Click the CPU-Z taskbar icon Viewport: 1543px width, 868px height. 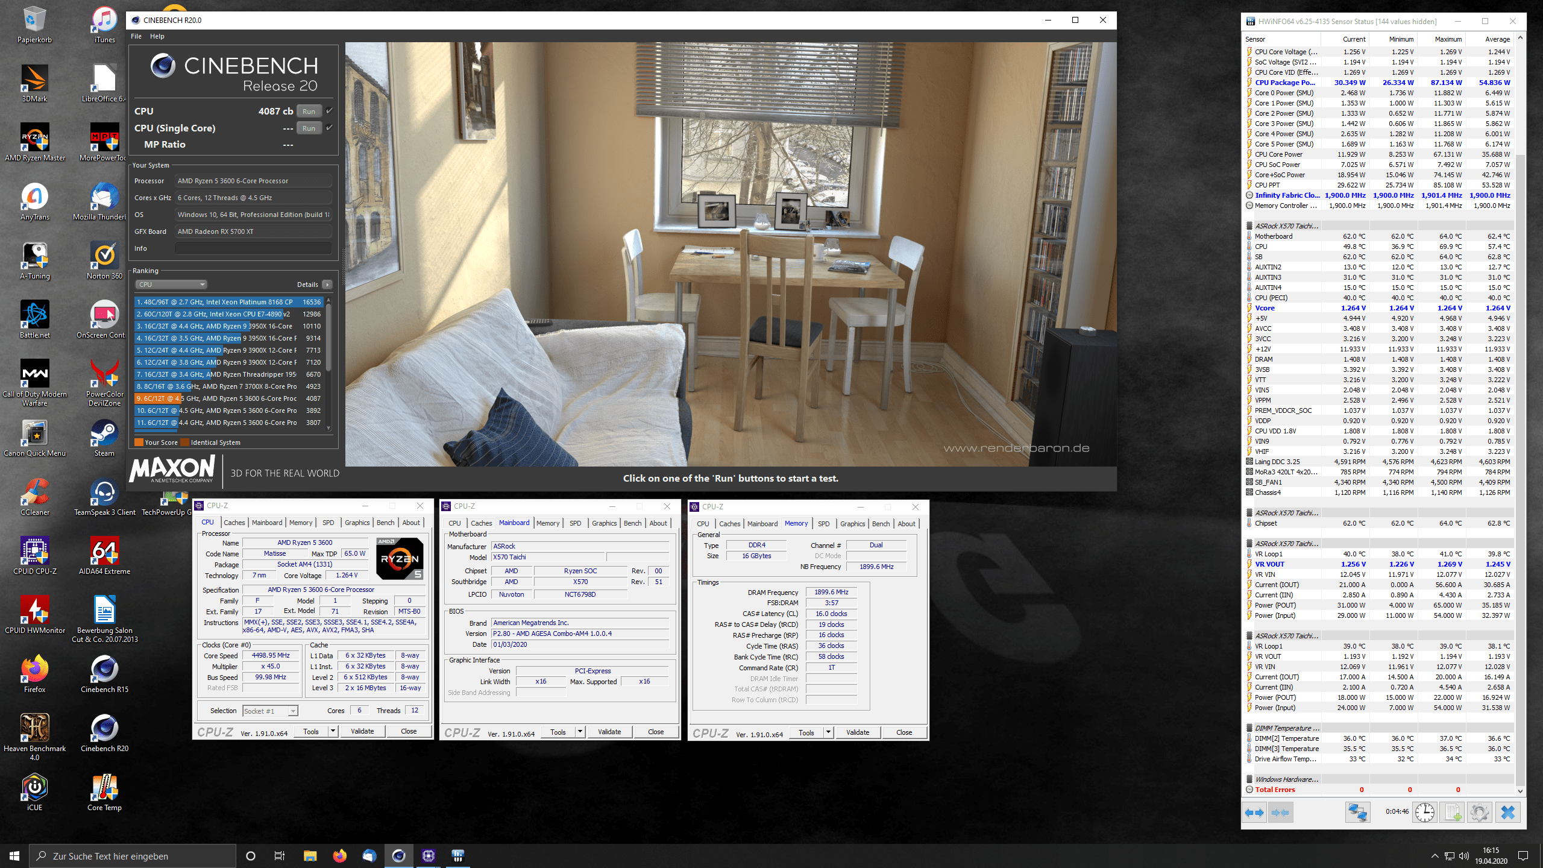429,857
